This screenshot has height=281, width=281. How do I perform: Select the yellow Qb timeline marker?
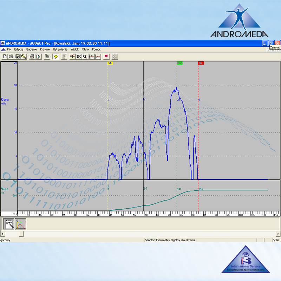[x=110, y=63]
